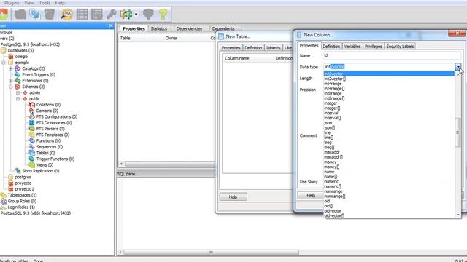
Task: Select Slony Replication (0) tree item
Action: [41, 171]
